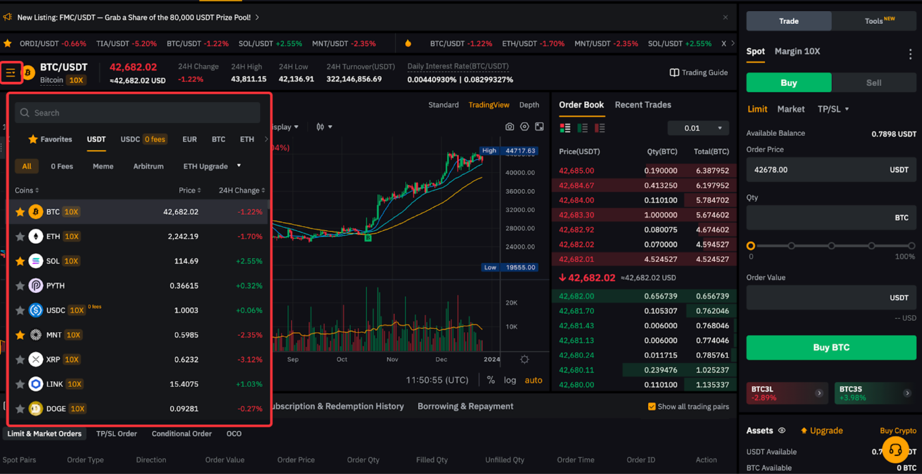This screenshot has width=922, height=474.
Task: Open the 0.01 price precision dropdown
Action: pyautogui.click(x=698, y=128)
